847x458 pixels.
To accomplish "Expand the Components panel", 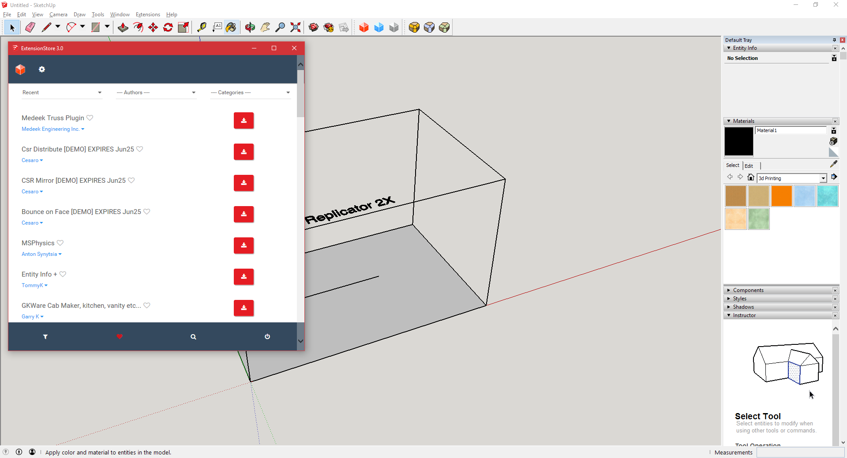I will pos(729,290).
